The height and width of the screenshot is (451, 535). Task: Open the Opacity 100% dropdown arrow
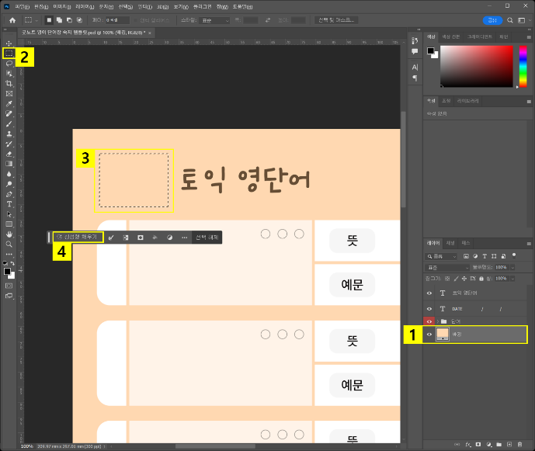(512, 268)
